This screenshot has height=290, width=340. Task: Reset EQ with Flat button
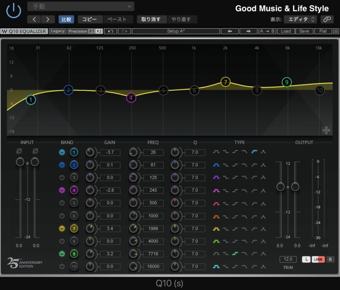[323, 31]
